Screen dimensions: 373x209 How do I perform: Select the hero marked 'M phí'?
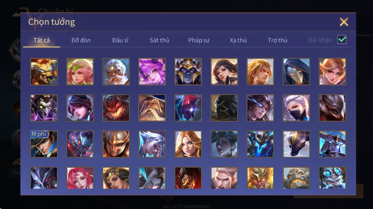[x=44, y=144]
